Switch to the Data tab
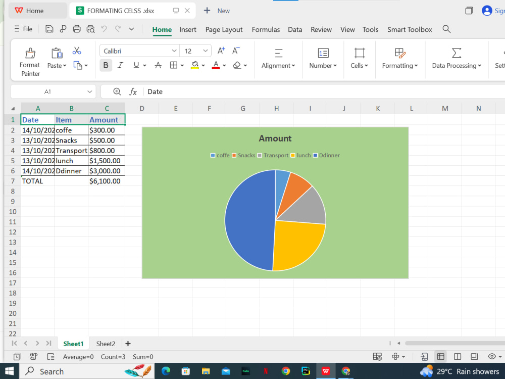Screen dimensions: 505x379 click(295, 29)
